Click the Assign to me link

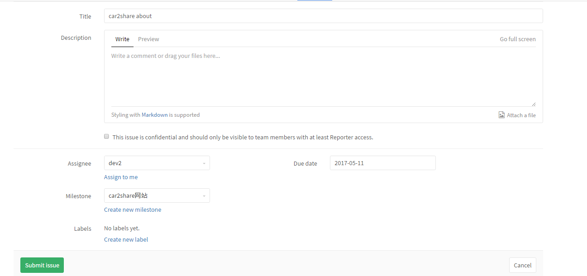[x=121, y=177]
